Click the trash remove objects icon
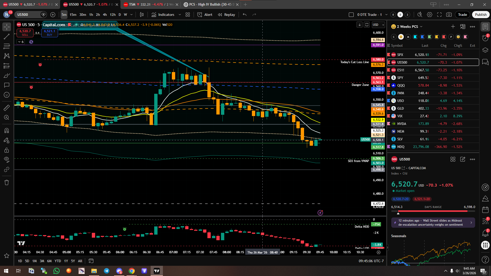491x276 pixels. coord(7,182)
